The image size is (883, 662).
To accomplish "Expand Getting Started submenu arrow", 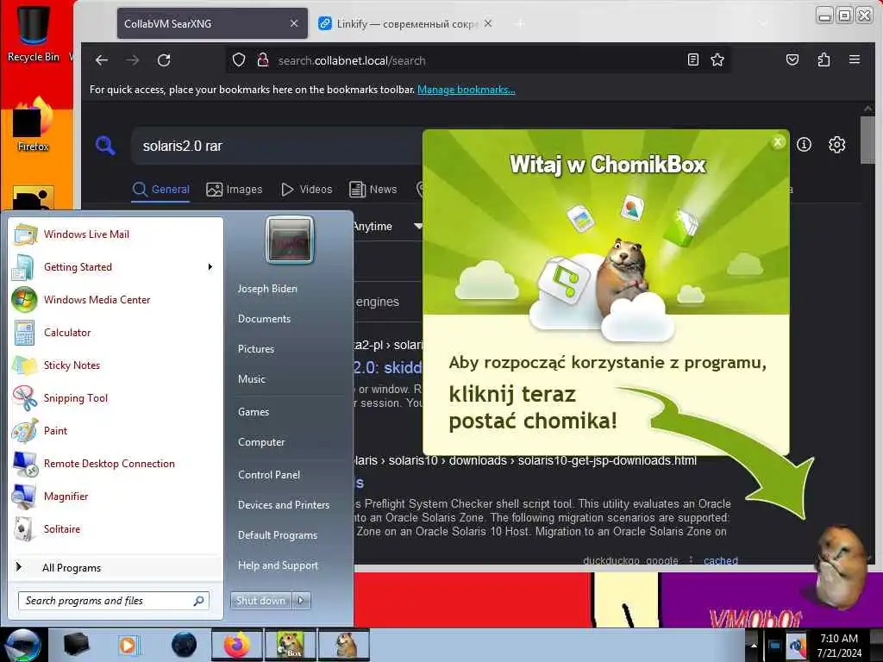I will [x=210, y=267].
